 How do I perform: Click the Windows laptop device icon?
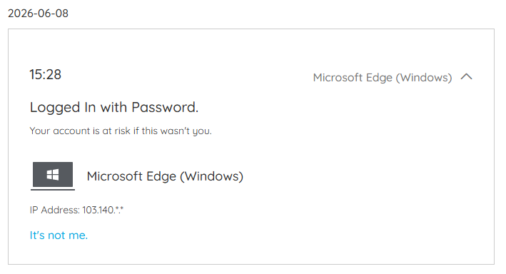click(x=53, y=176)
